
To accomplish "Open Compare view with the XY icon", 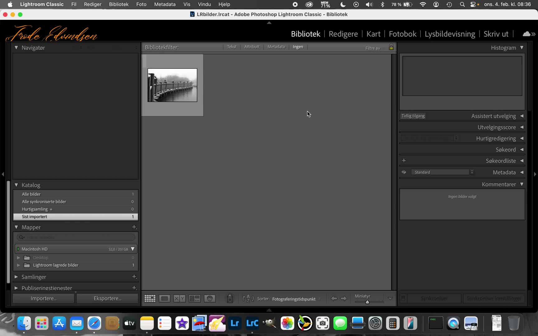I will point(179,299).
